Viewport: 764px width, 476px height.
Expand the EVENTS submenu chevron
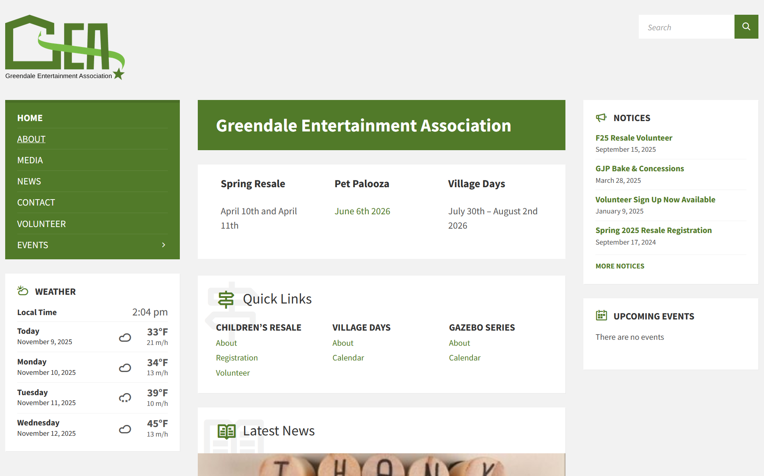163,245
